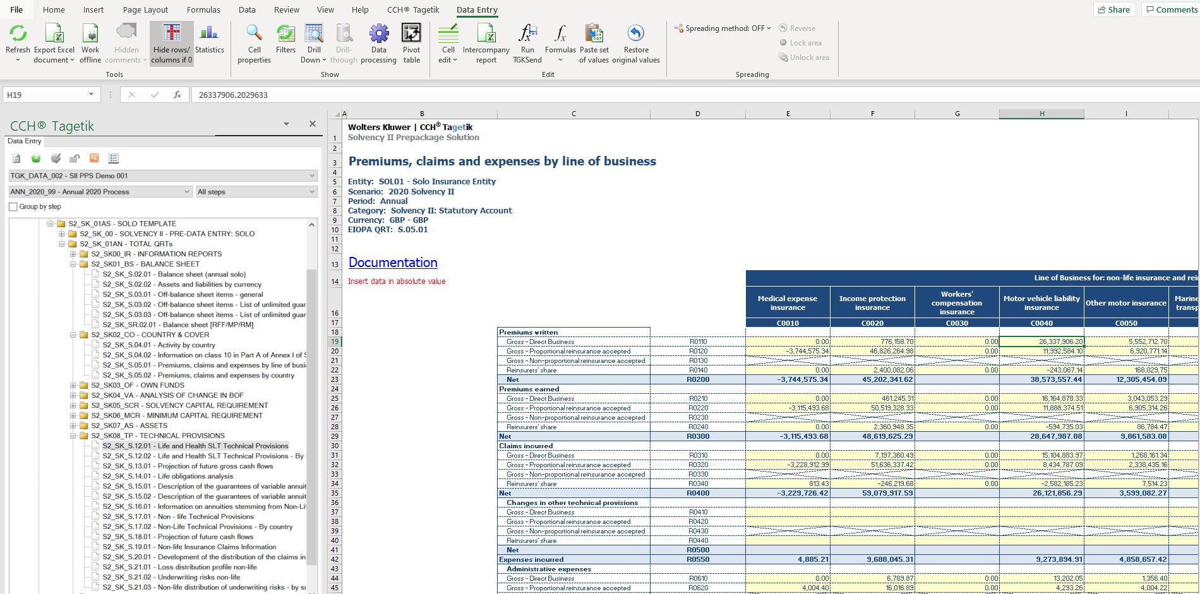Click the Filters icon

(x=285, y=33)
